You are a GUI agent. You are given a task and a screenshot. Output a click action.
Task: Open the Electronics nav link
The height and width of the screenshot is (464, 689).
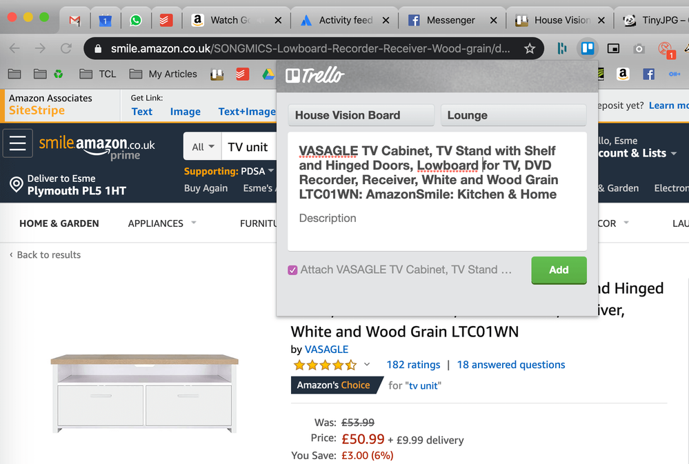tap(671, 188)
